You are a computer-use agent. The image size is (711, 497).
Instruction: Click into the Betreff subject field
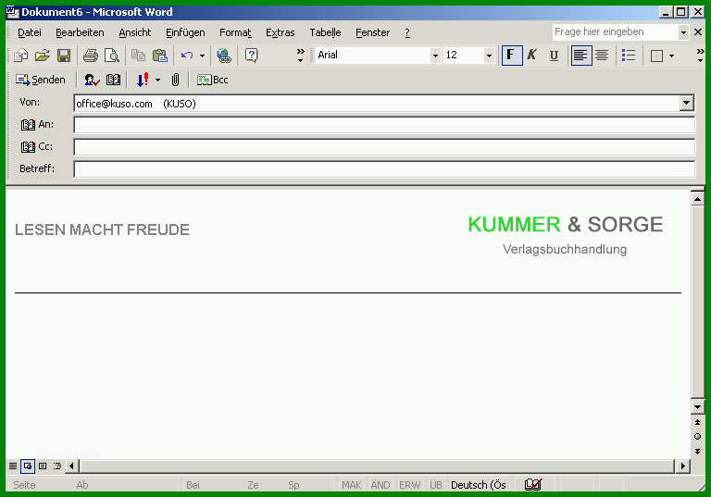(x=384, y=169)
